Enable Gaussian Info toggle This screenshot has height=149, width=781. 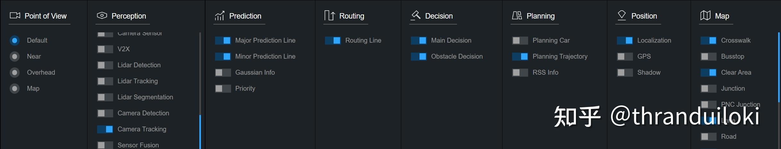pos(223,72)
